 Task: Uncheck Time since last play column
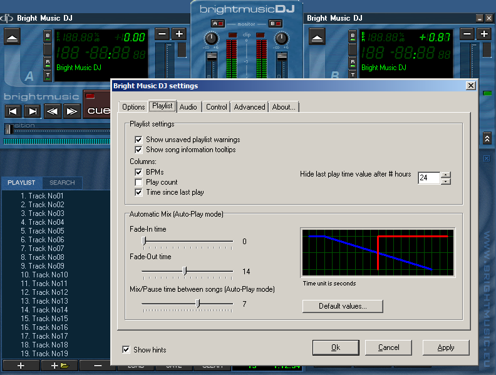(138, 192)
